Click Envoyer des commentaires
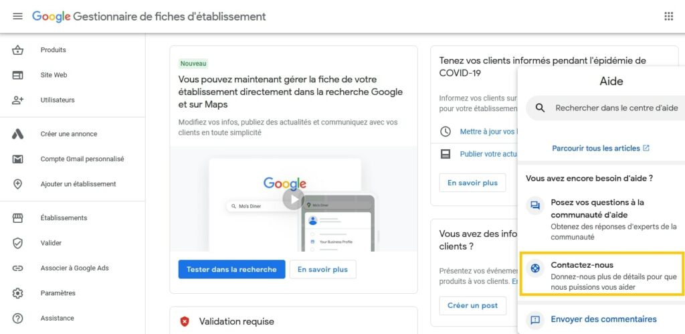 (x=603, y=319)
